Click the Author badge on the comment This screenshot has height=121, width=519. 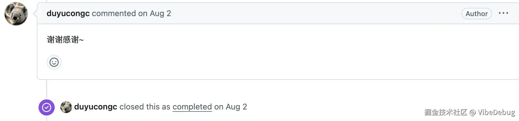point(476,14)
